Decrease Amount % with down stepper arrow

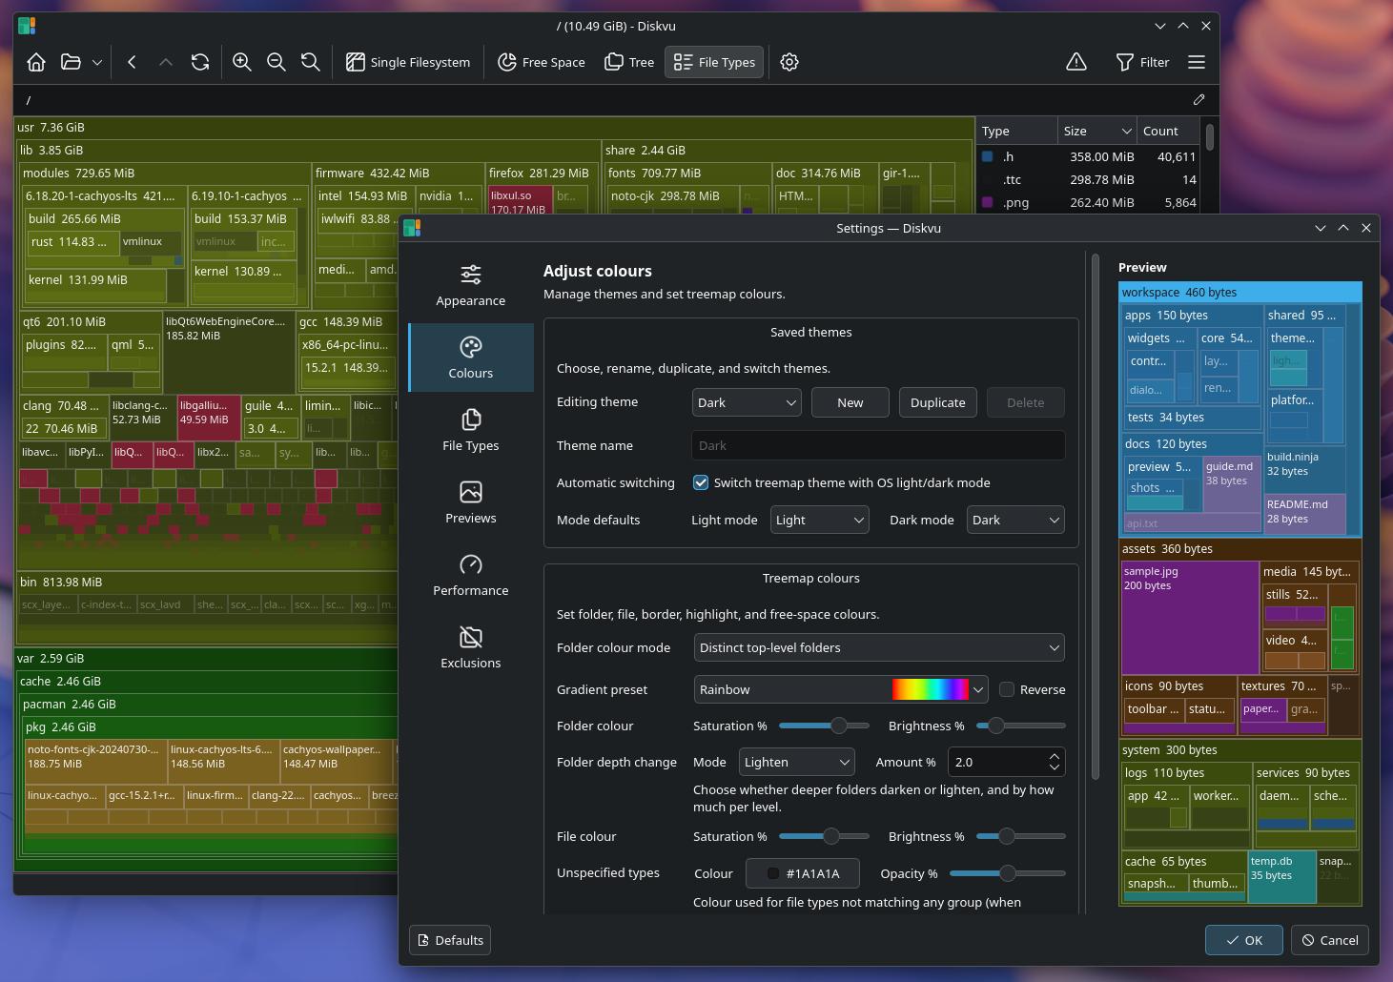1055,767
